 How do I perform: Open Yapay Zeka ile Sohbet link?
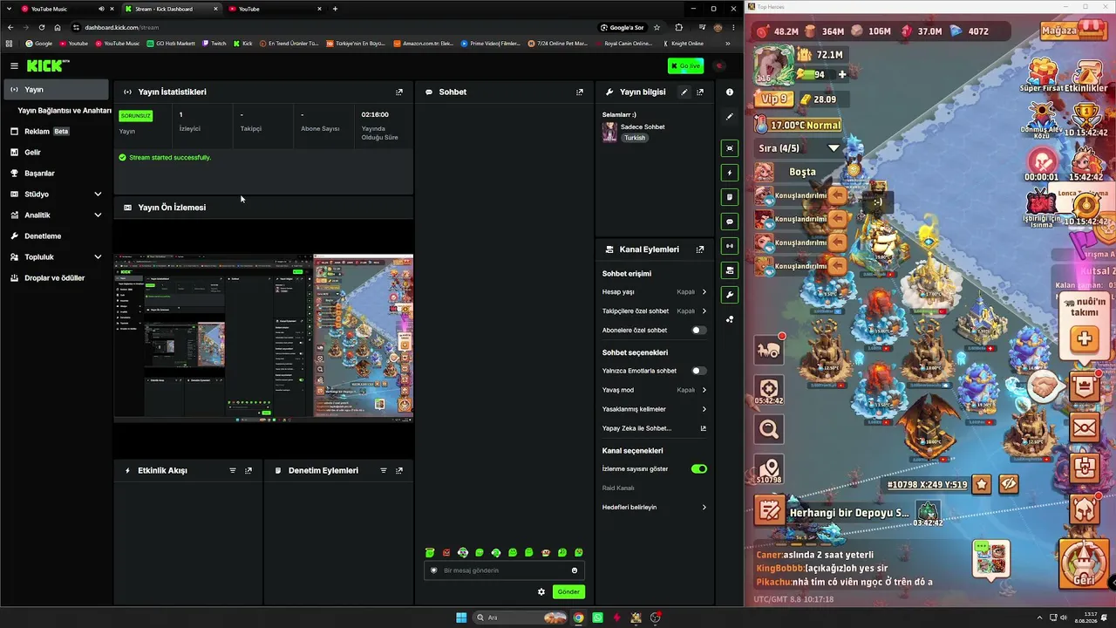pos(654,428)
